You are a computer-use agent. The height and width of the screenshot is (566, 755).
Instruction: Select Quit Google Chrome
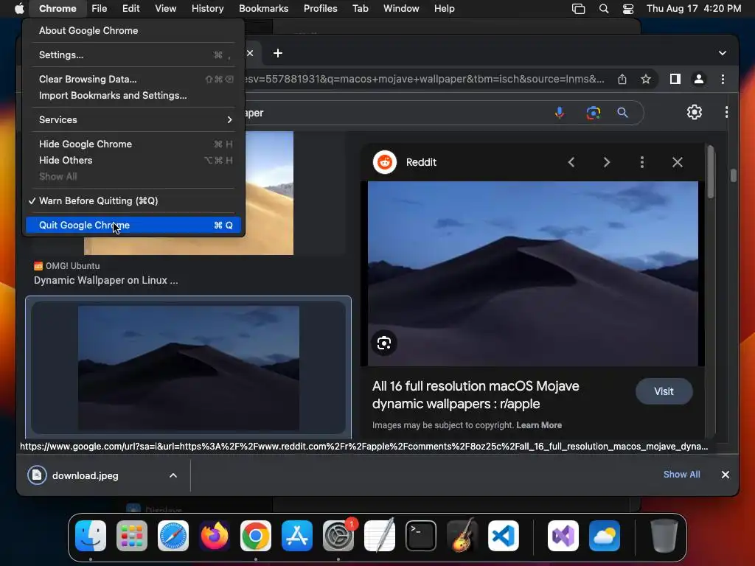click(x=133, y=226)
